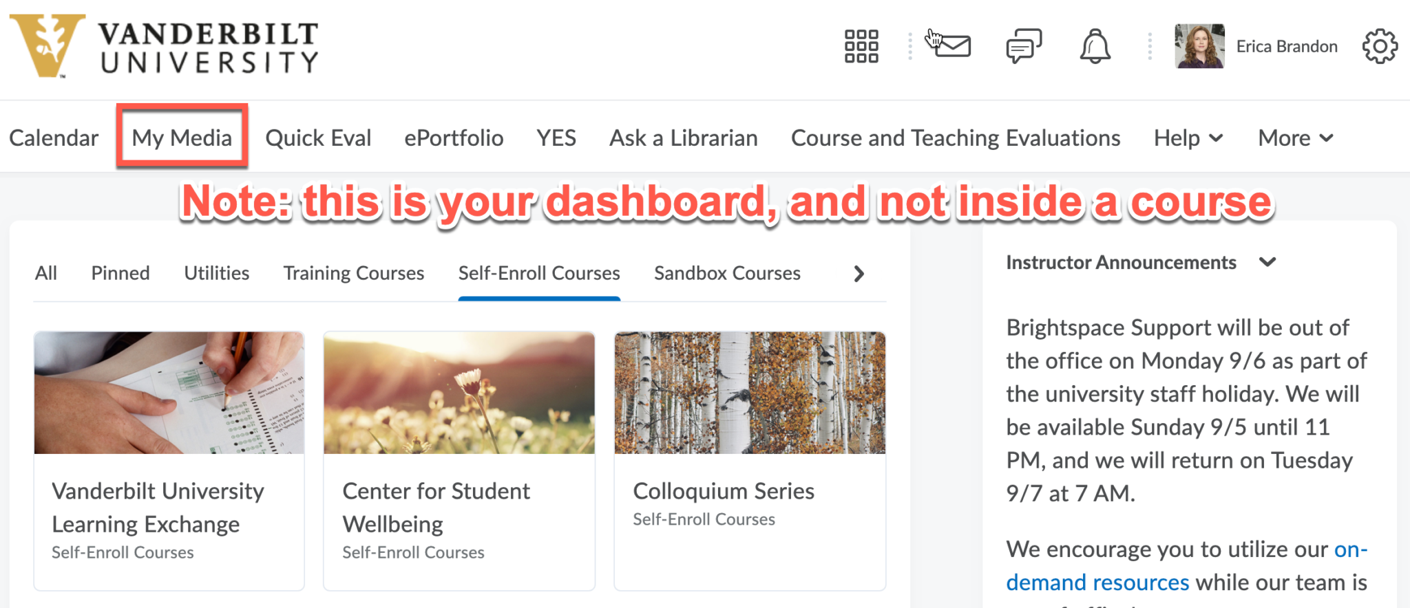Select the Training Courses tab
Screen dimensions: 1410x608
coord(352,273)
